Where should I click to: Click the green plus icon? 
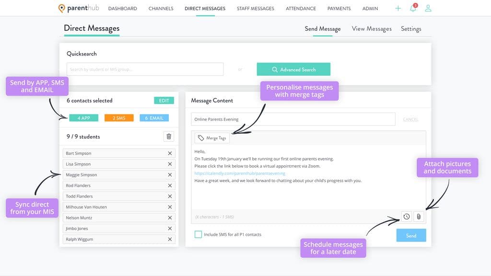[x=398, y=9]
